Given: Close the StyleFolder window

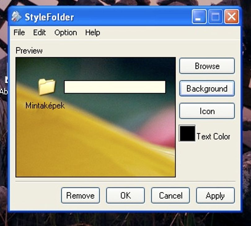Looking at the screenshot, I should pos(231,16).
